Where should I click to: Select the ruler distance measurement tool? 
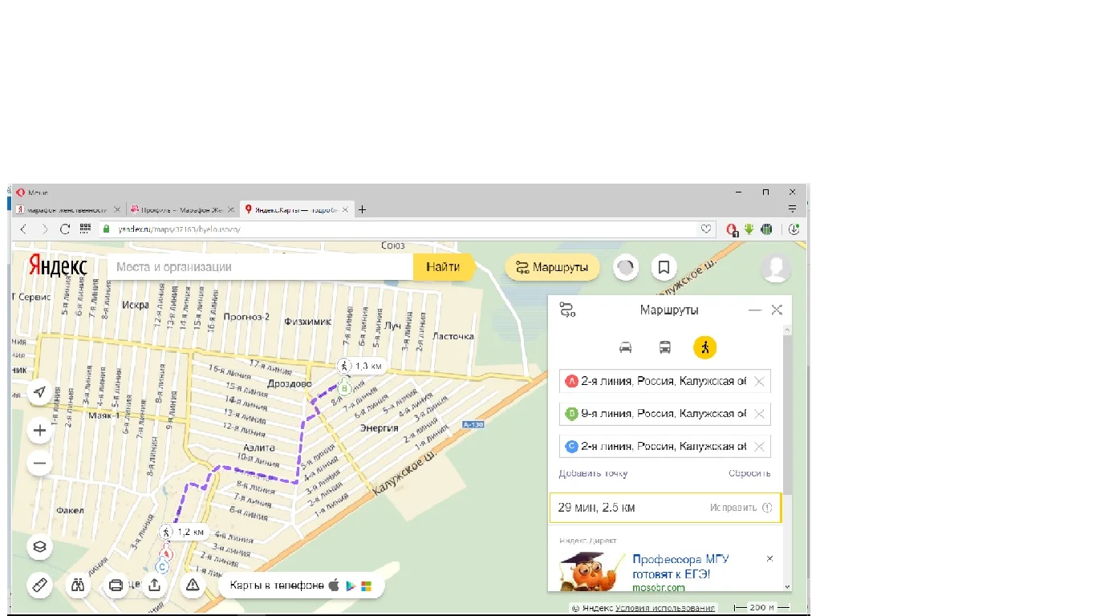[x=39, y=585]
